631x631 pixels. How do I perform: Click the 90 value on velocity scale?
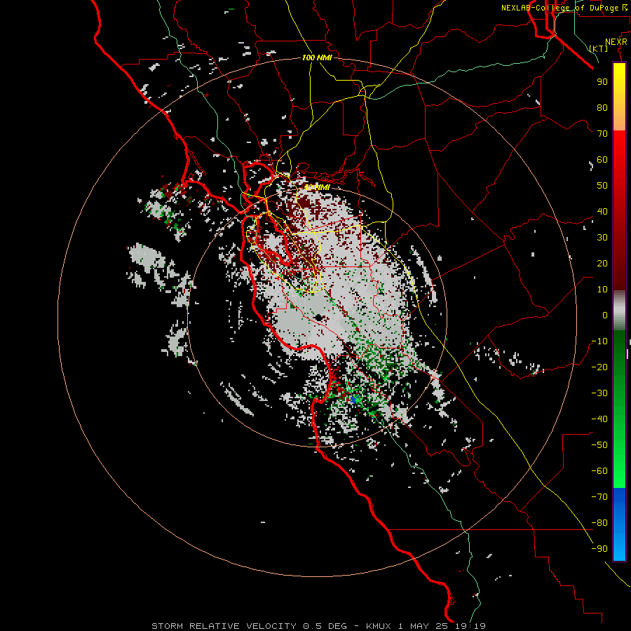point(602,82)
